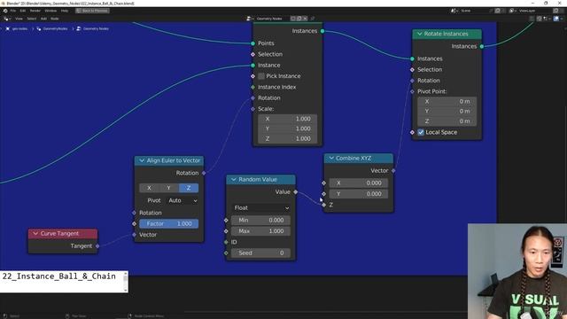Screen dimensions: 567x319
Task: Click the Min value field in Random Value
Action: tap(261, 221)
